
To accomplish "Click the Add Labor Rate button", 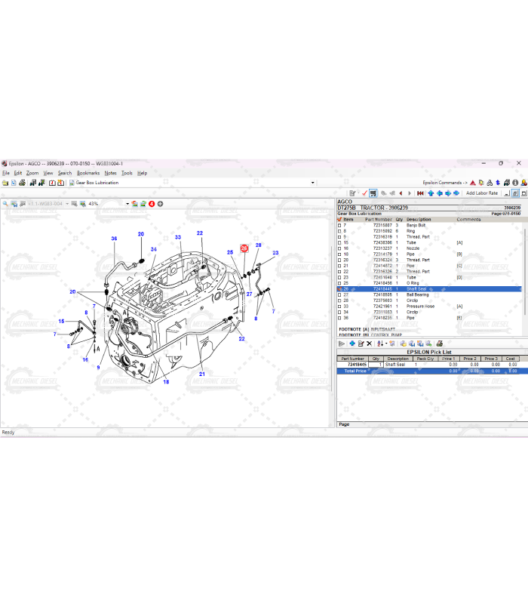I will point(481,193).
